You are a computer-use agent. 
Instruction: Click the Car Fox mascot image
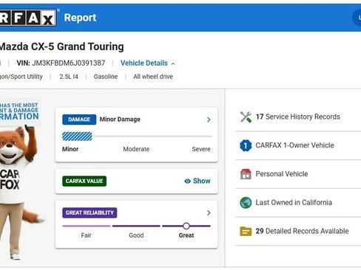click(20, 192)
